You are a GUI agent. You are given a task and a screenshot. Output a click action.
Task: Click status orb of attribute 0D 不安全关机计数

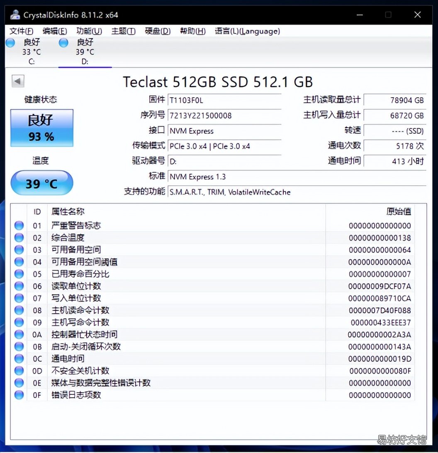coord(19,371)
